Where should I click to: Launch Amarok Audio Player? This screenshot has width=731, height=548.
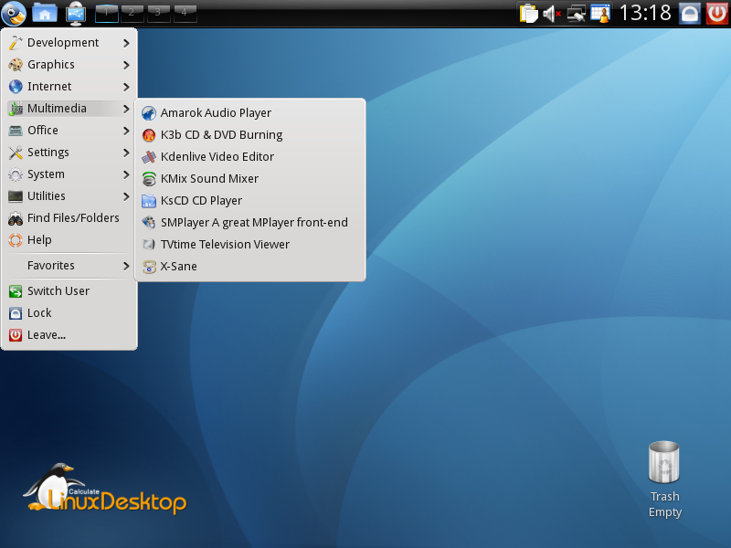pyautogui.click(x=249, y=113)
